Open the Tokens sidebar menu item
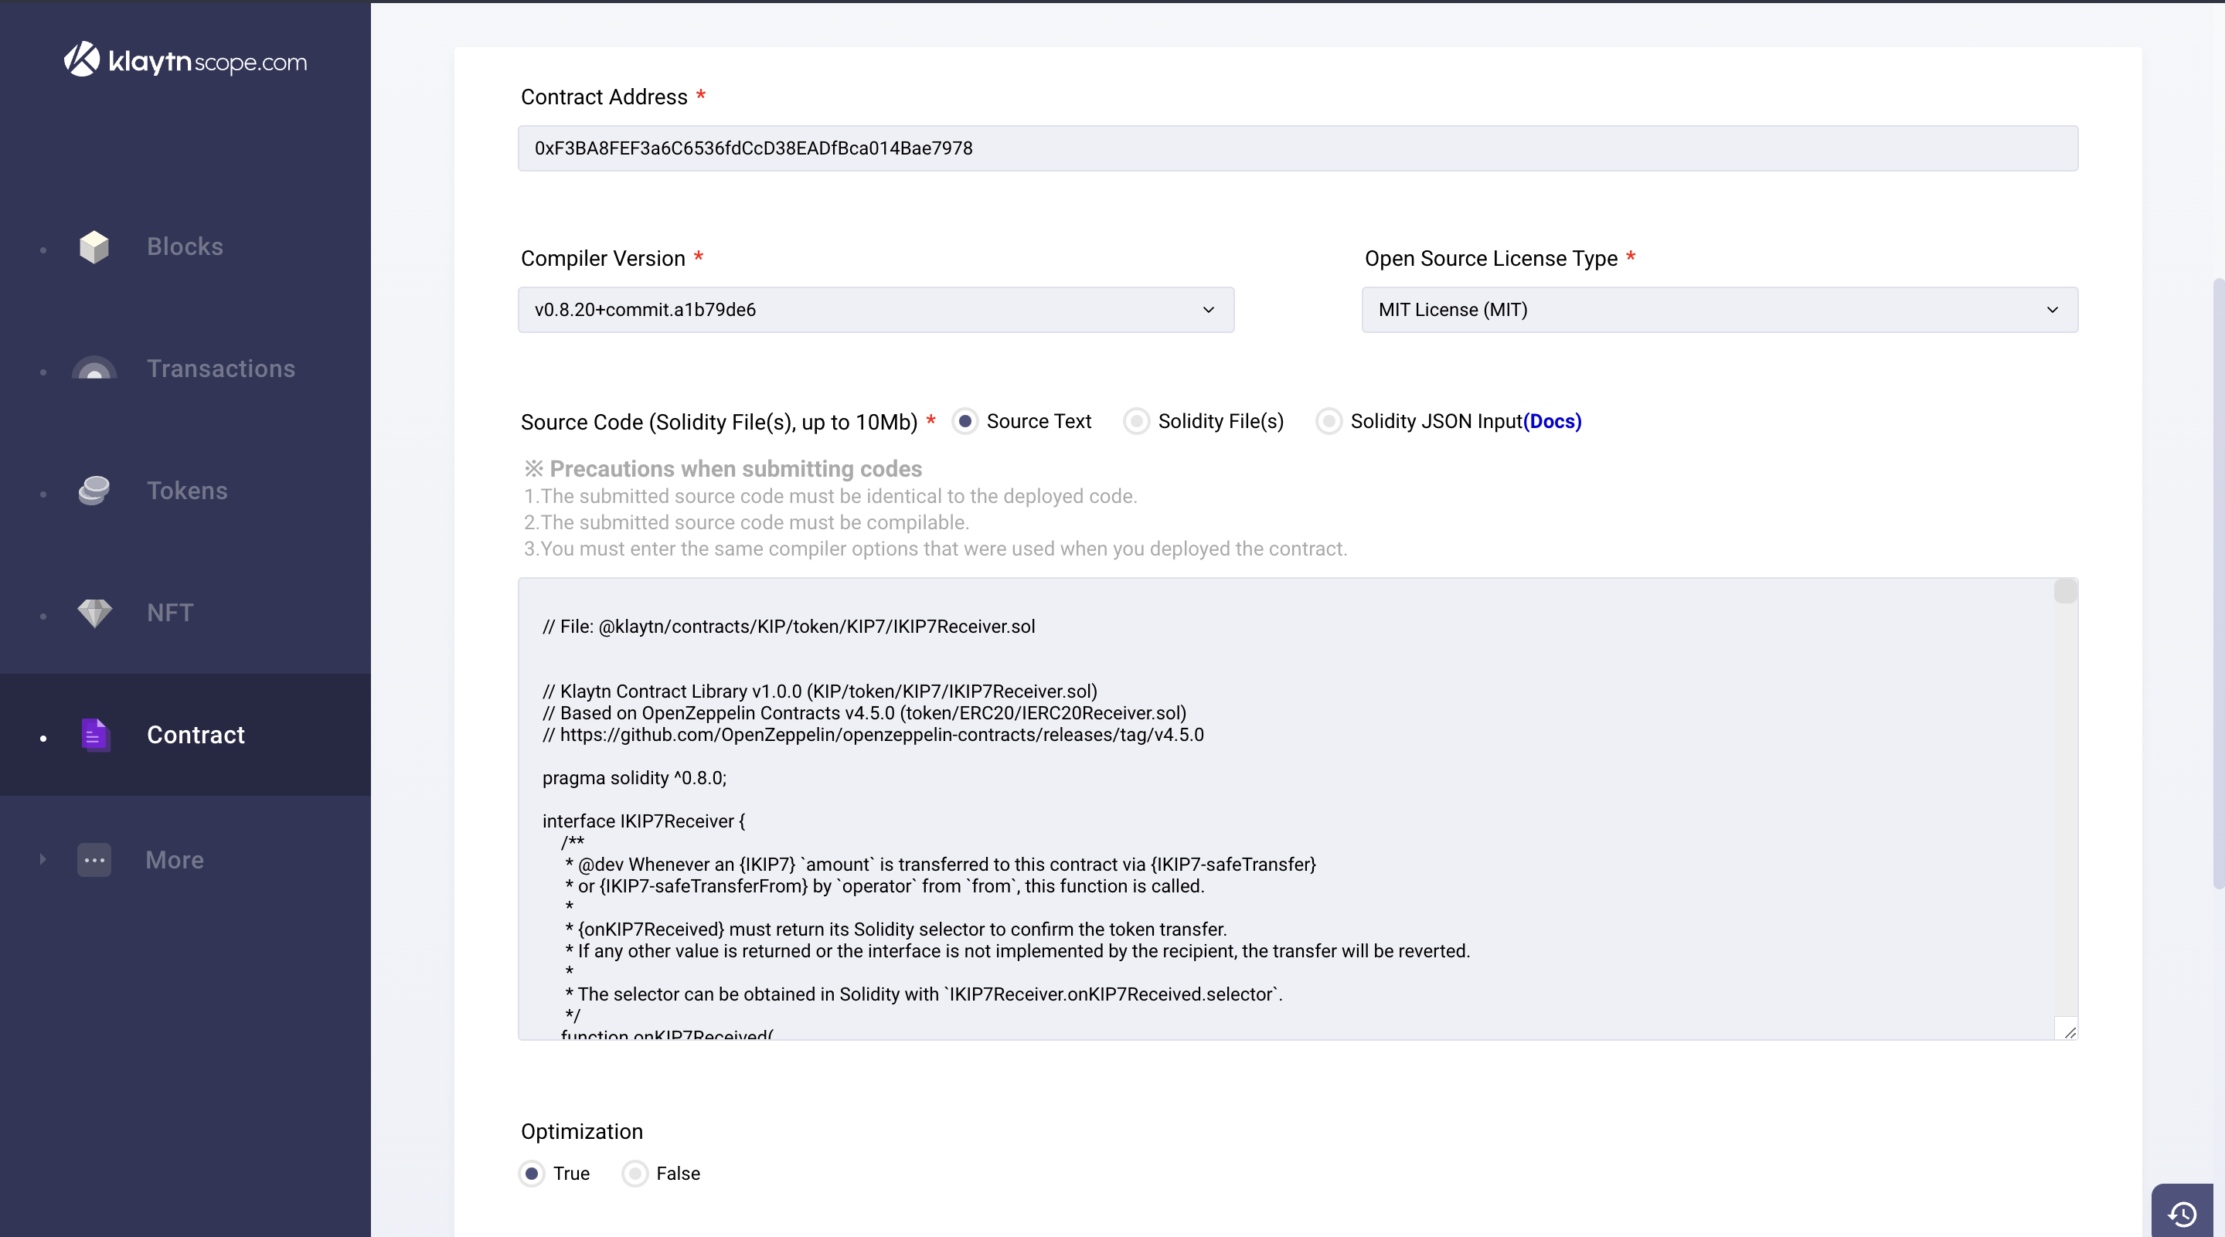The height and width of the screenshot is (1237, 2225). coord(186,491)
